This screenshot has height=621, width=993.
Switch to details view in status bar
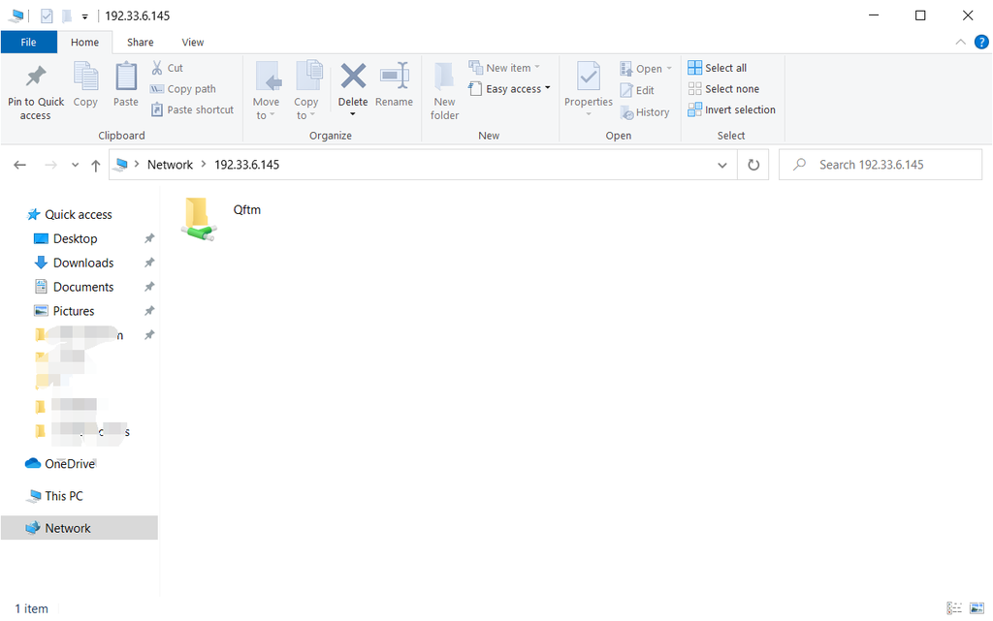(954, 607)
